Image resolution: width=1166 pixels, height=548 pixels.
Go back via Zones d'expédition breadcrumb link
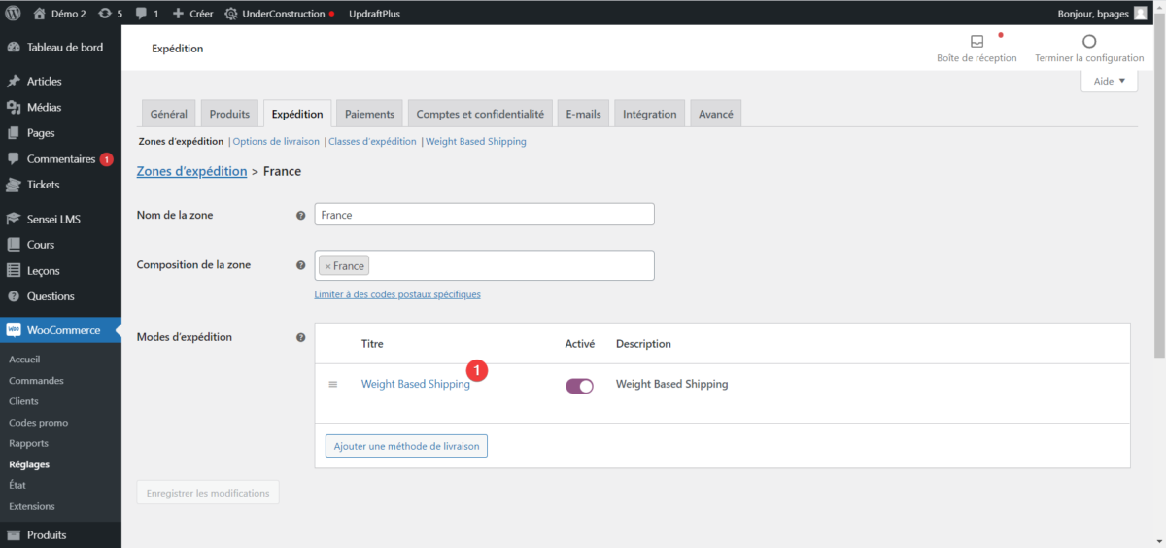[x=191, y=171]
